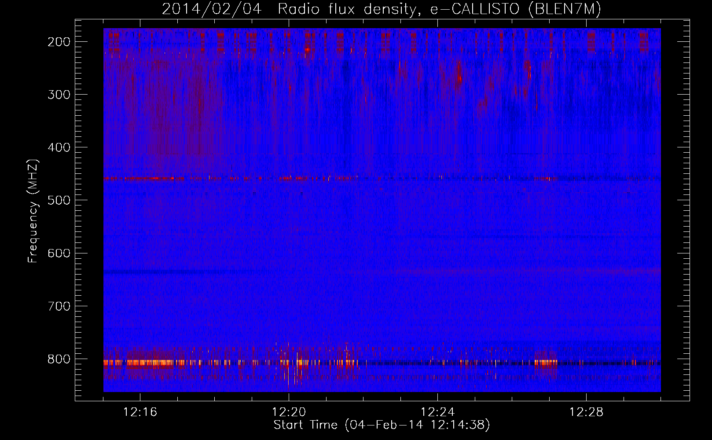Click the 12:28 time tick label
Image resolution: width=712 pixels, height=440 pixels.
click(586, 412)
